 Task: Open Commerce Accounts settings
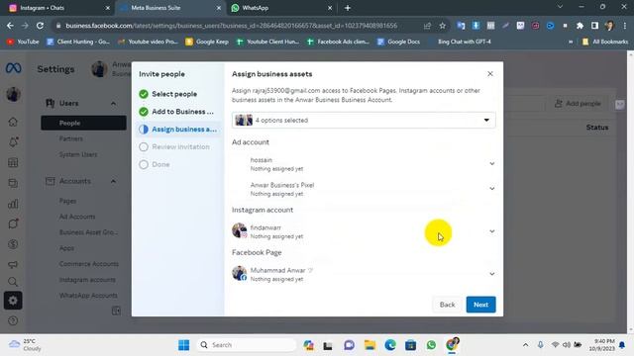pyautogui.click(x=89, y=264)
